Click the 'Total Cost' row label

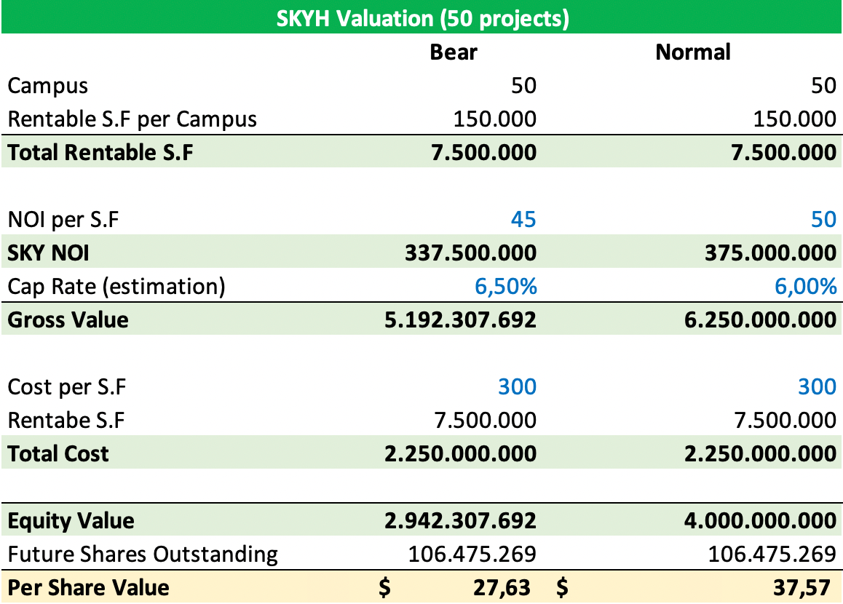point(58,453)
